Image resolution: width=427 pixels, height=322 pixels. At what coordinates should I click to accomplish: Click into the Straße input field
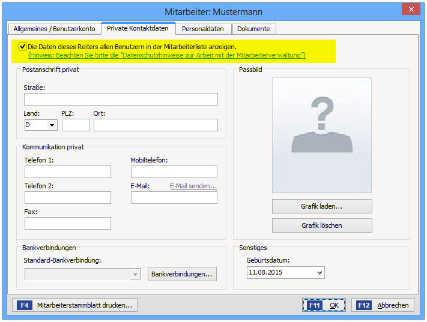pyautogui.click(x=121, y=100)
